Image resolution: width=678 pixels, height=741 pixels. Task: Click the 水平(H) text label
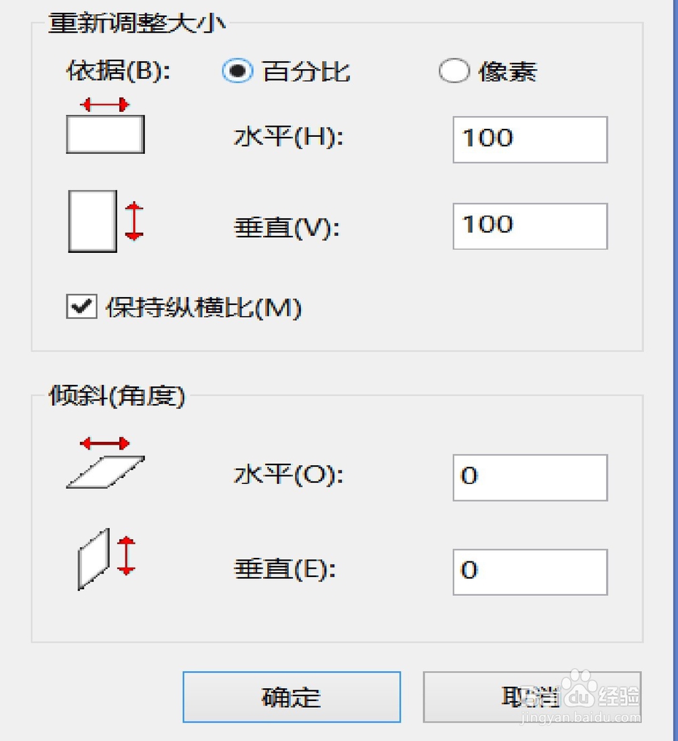(289, 139)
